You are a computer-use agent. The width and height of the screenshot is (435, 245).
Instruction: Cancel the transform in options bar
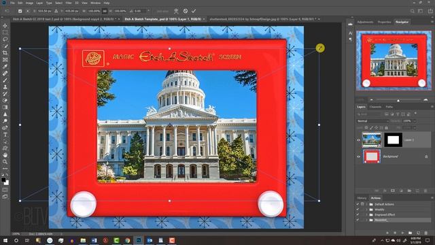(x=186, y=11)
